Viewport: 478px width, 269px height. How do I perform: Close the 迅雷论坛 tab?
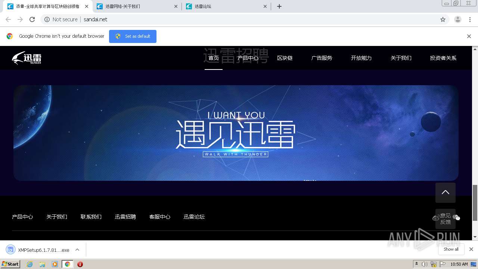pyautogui.click(x=265, y=6)
